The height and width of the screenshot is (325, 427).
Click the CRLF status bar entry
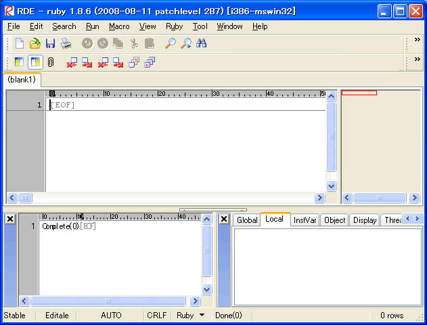click(x=157, y=316)
